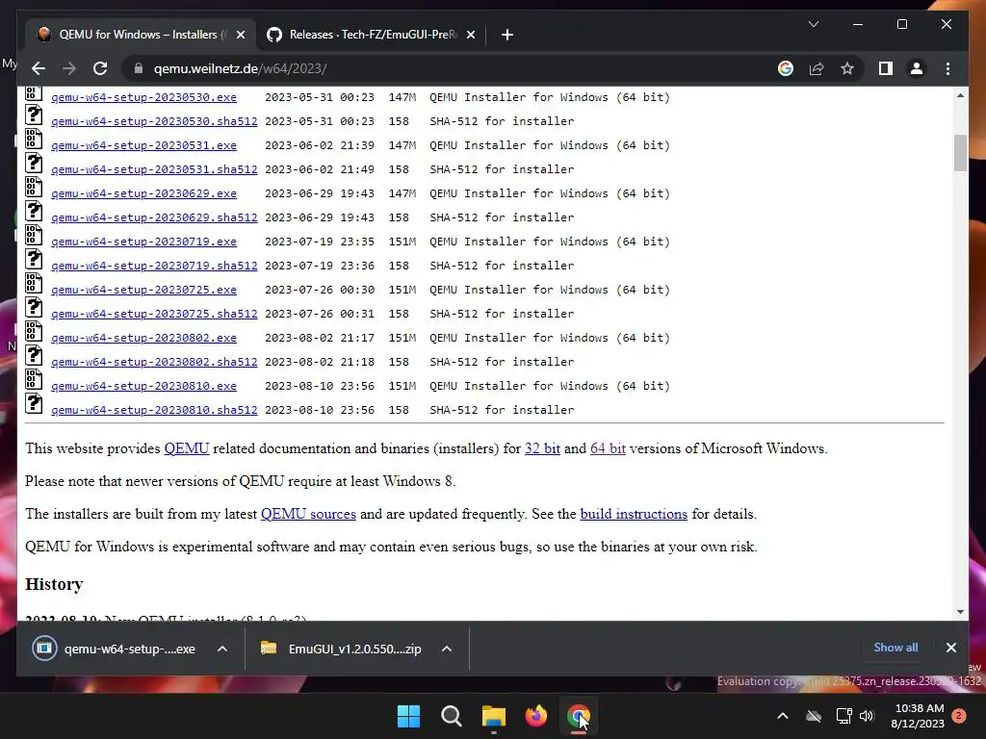Open the QEMU sources link
This screenshot has width=986, height=739.
point(308,514)
